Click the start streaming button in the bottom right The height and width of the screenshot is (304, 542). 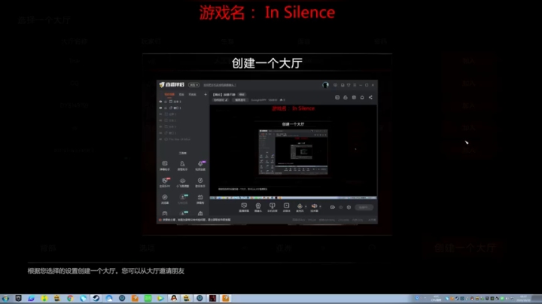pyautogui.click(x=364, y=207)
